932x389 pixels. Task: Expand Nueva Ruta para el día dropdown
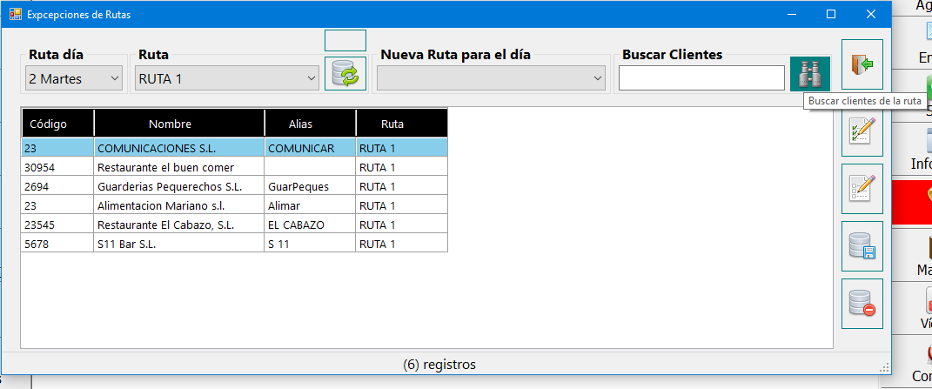(491, 78)
